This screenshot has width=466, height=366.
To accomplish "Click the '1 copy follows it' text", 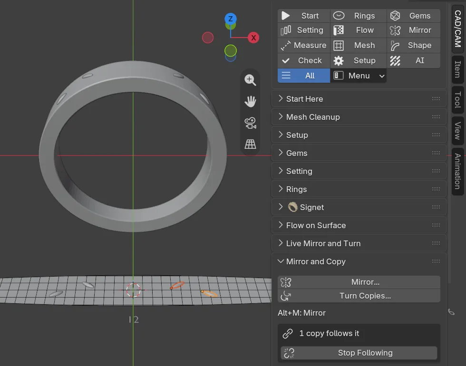I will click(x=329, y=333).
